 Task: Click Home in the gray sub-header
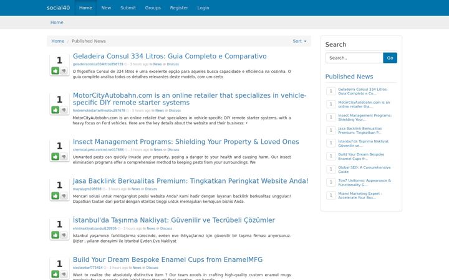click(57, 22)
